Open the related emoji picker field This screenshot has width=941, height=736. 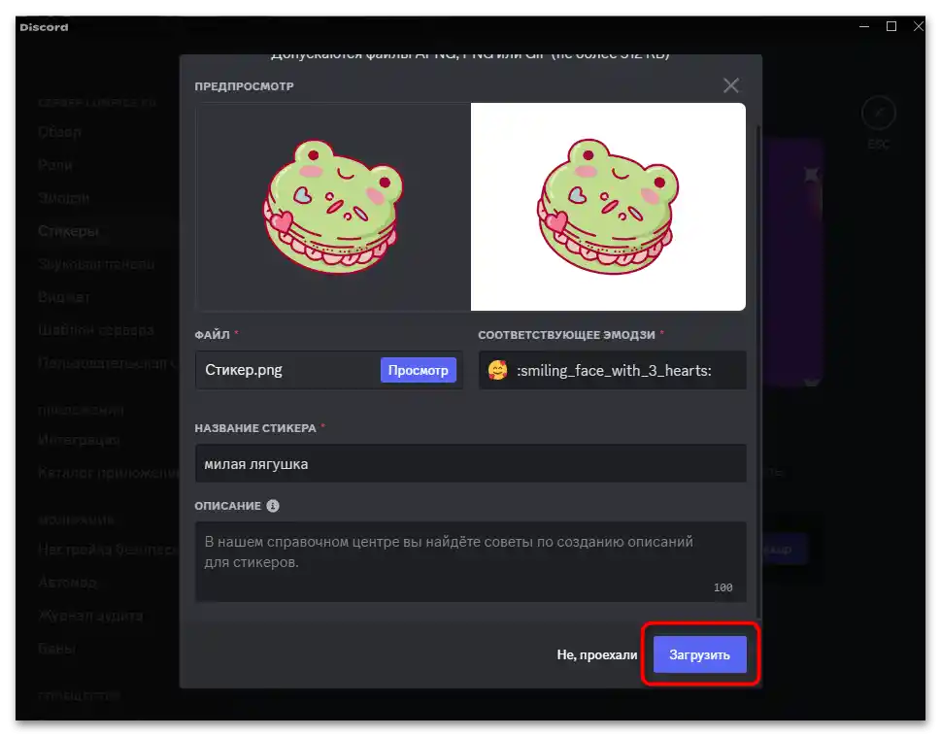pyautogui.click(x=612, y=370)
